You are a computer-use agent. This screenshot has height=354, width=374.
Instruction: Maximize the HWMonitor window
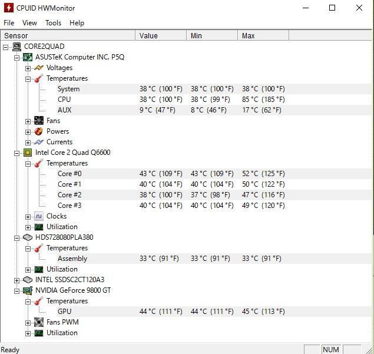(332, 8)
